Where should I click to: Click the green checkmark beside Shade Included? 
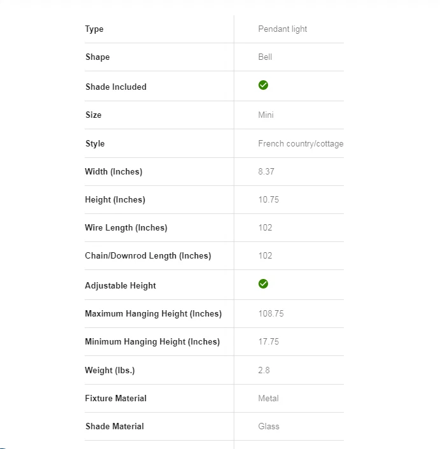point(263,85)
